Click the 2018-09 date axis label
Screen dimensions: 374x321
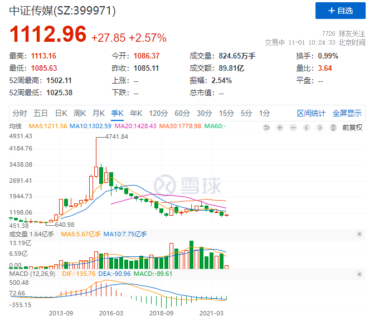click(161, 313)
